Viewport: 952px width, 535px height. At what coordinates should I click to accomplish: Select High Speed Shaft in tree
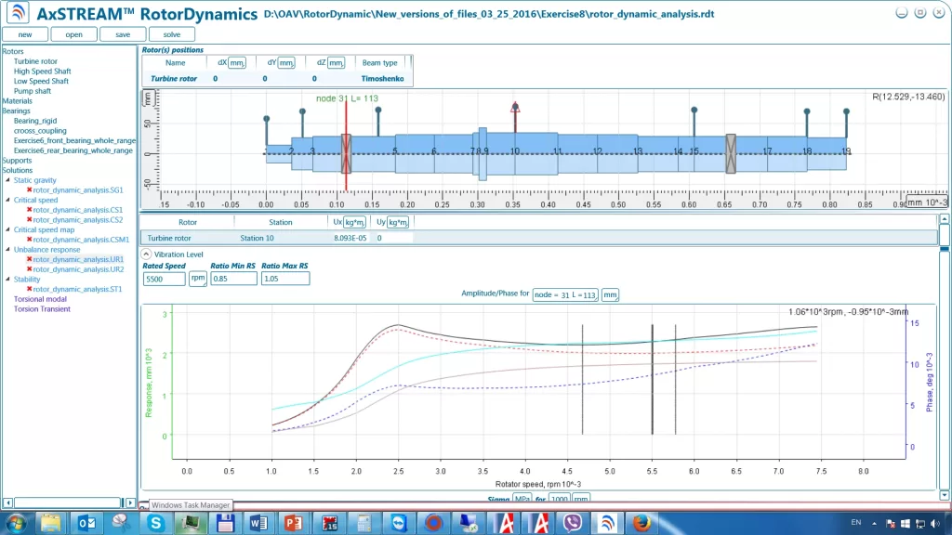pyautogui.click(x=43, y=71)
